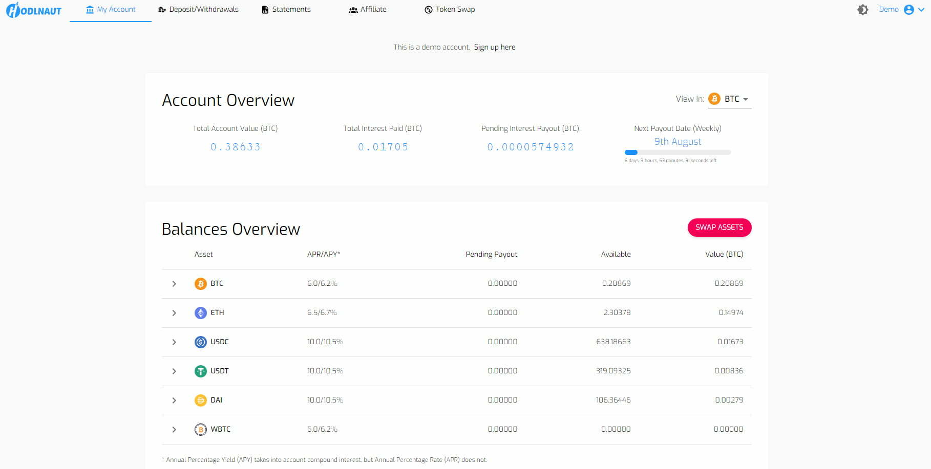Open the Affiliate page

click(x=367, y=9)
